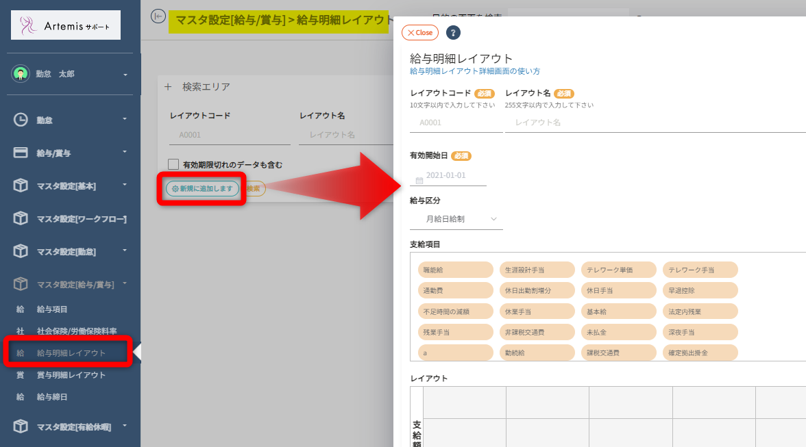Viewport: 806px width, 447px height.
Task: Collapse sidebar using the arrow icon
Action: [158, 16]
